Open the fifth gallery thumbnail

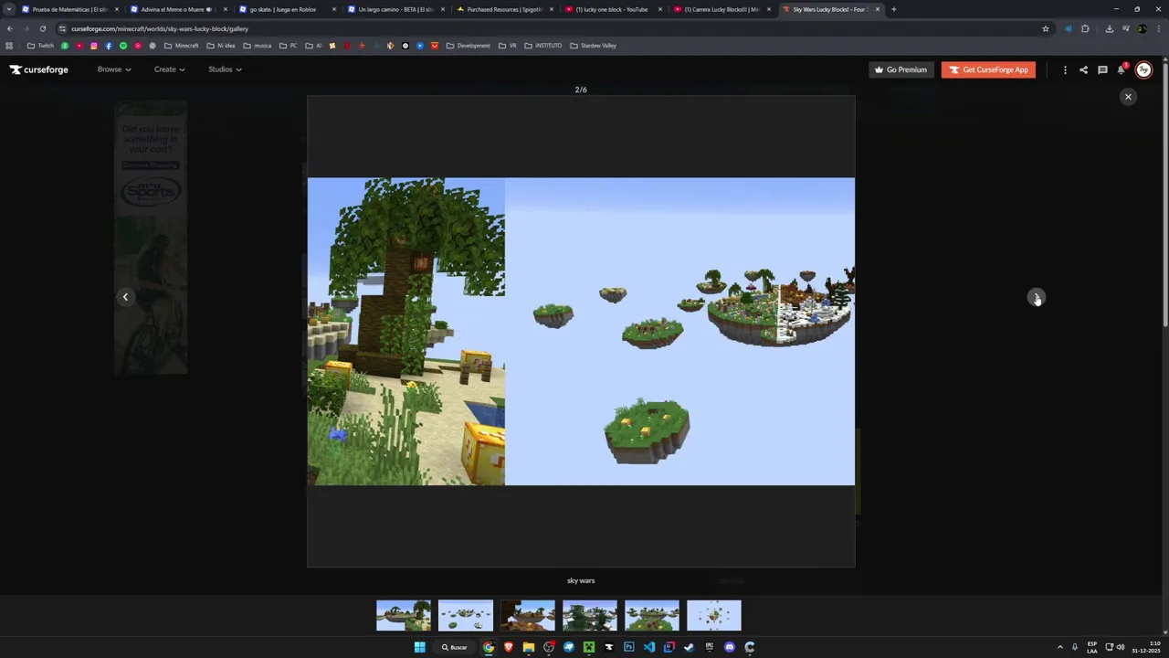point(652,615)
